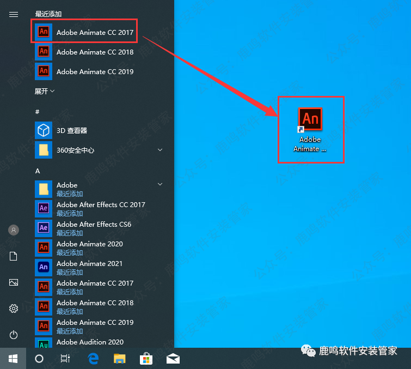Click the 360安全中心 folder icon
The height and width of the screenshot is (369, 411).
point(44,150)
